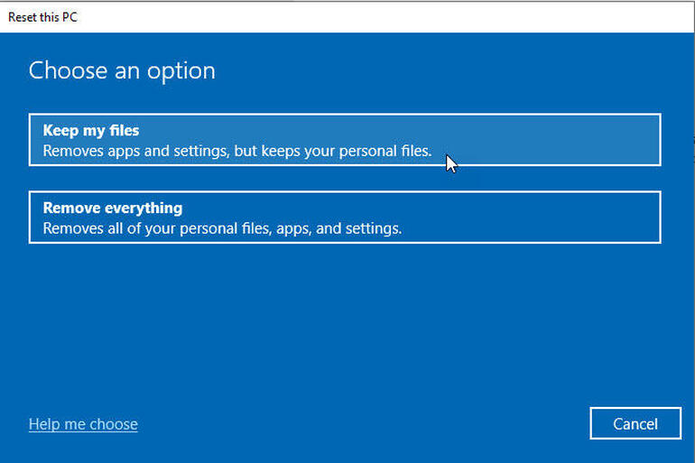Viewport: 695px width, 463px height.
Task: Click 'Removes apps and settings' text
Action: 135,151
